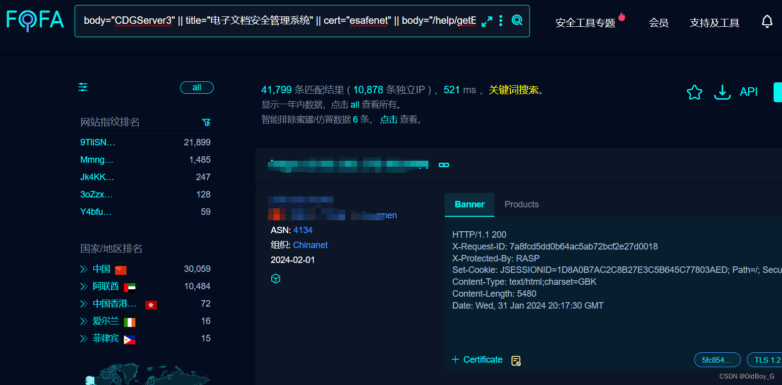Click 点击 to view honeypot data
Screen dimensions: 782x385
click(389, 120)
